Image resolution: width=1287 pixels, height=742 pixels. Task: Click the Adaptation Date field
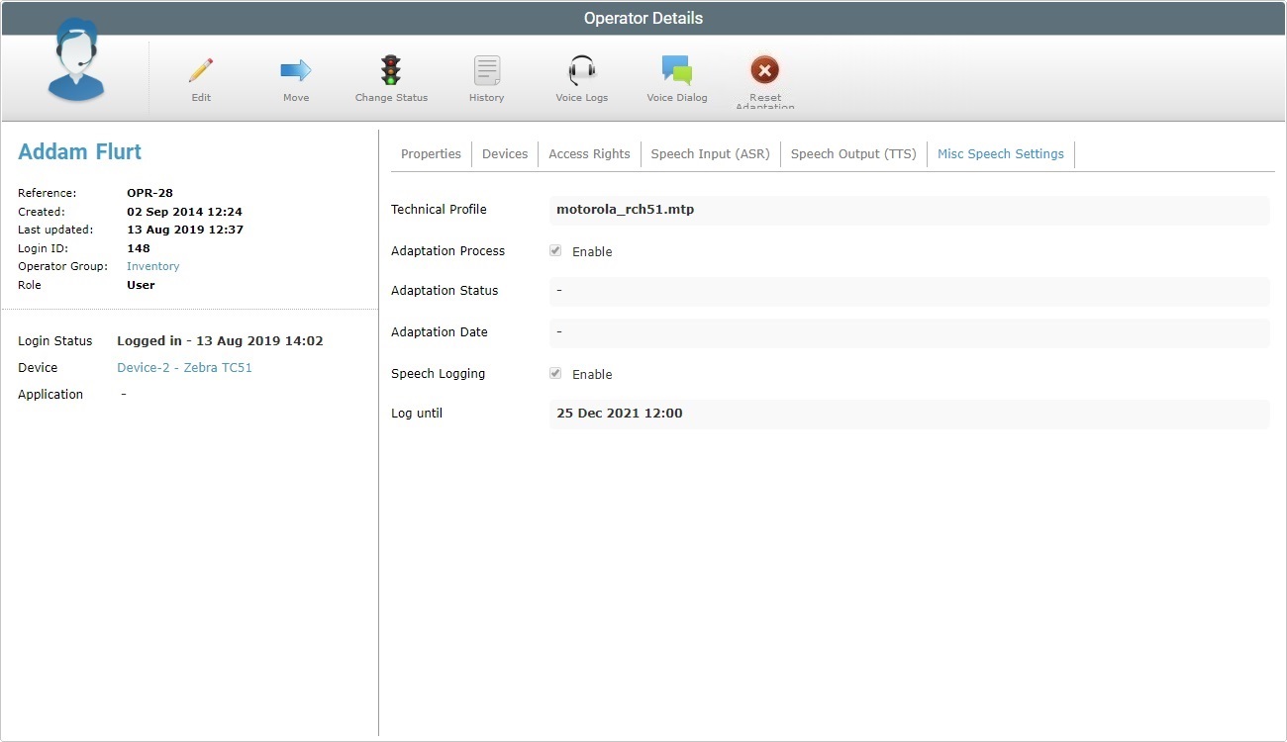click(909, 331)
